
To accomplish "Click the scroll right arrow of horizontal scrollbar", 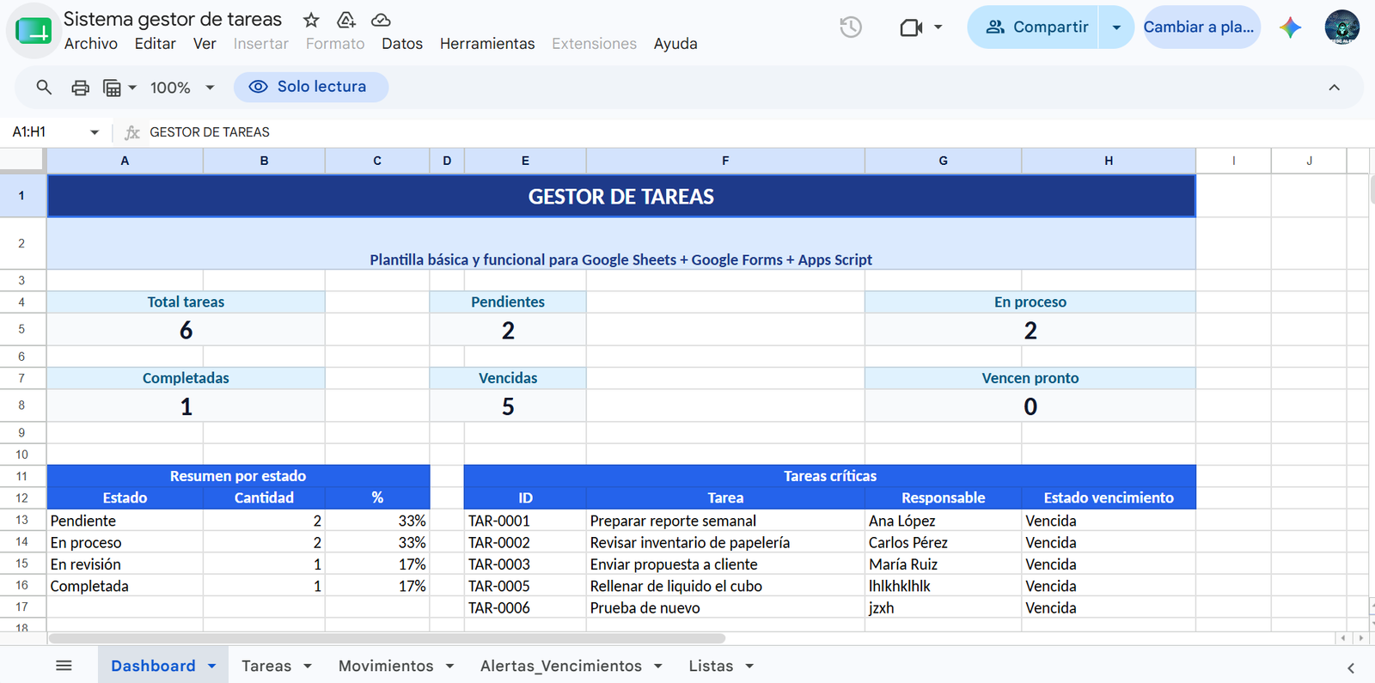I will pyautogui.click(x=1360, y=638).
